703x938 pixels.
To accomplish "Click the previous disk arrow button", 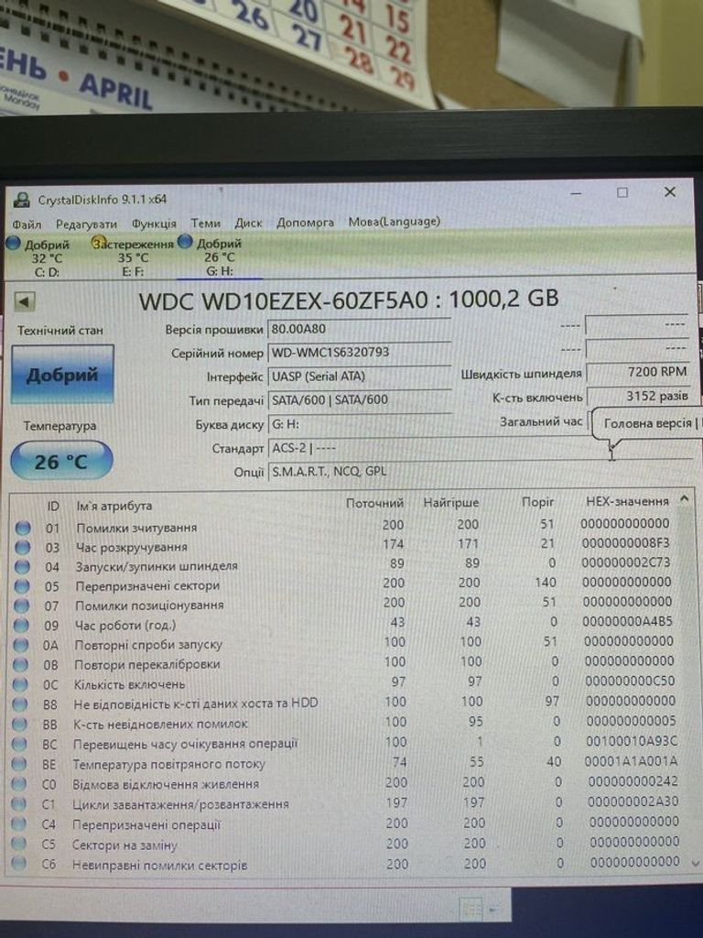I will point(23,301).
